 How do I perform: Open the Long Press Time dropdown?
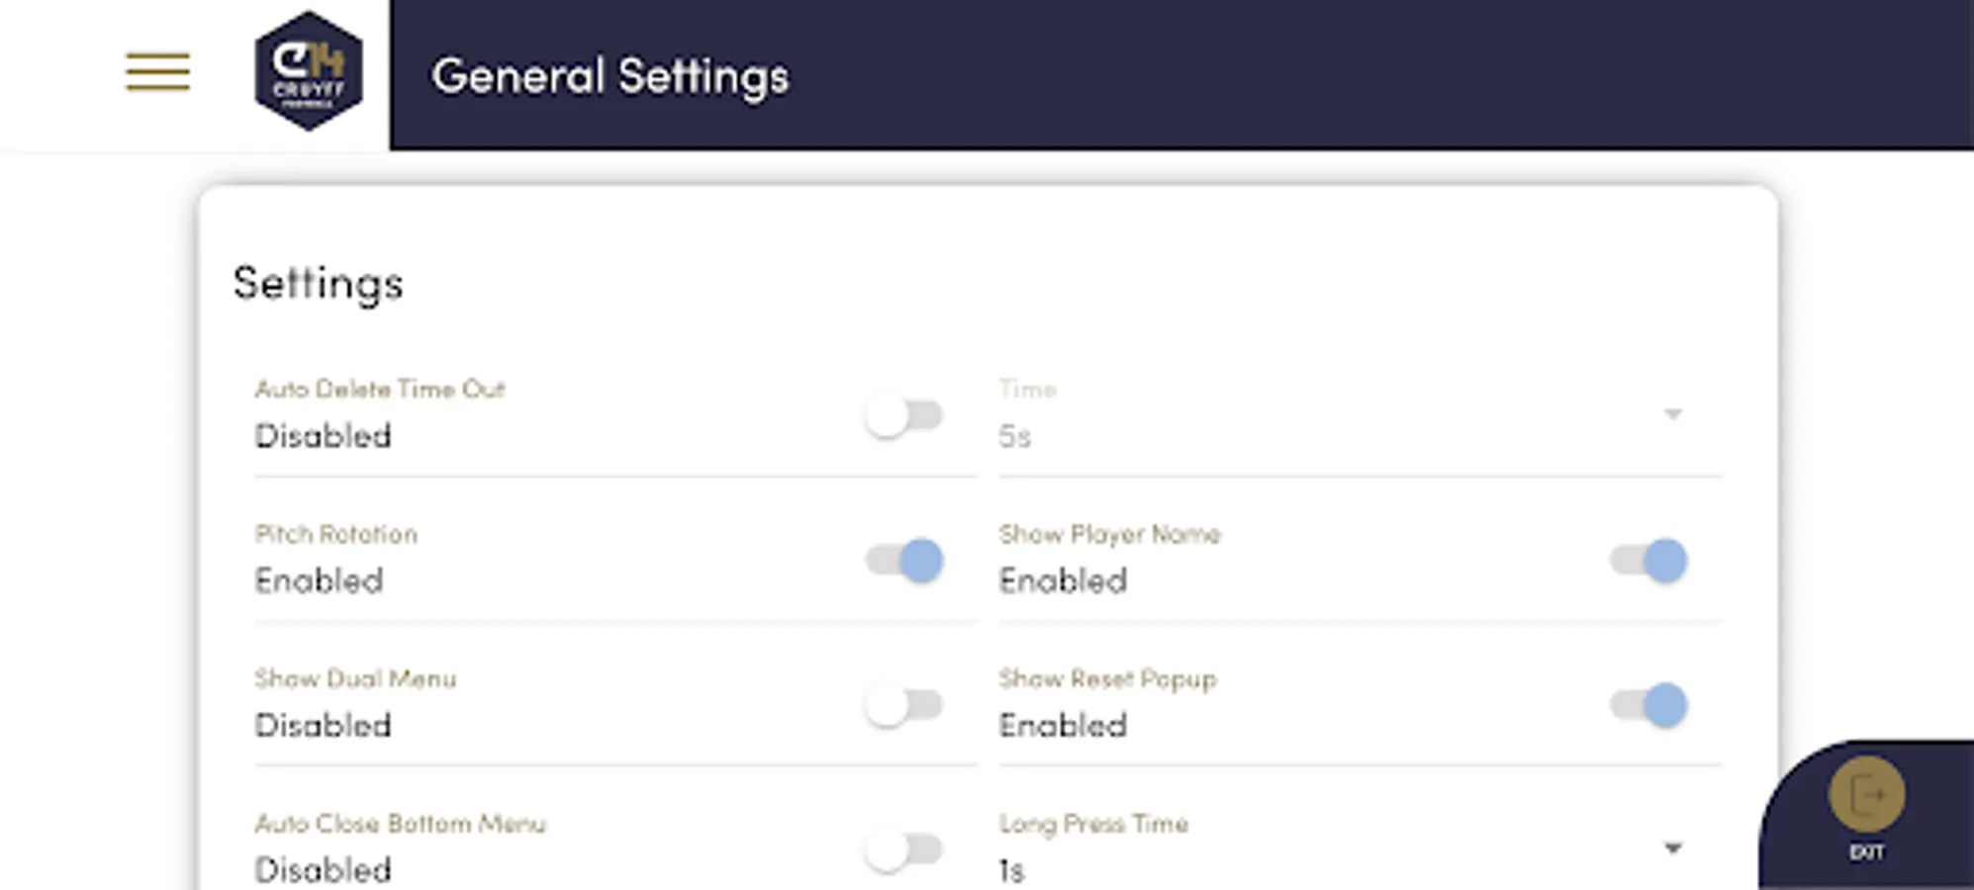pyautogui.click(x=1673, y=847)
